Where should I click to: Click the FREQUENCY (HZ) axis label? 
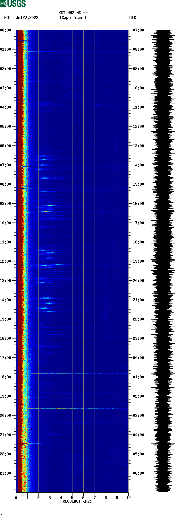(76, 501)
